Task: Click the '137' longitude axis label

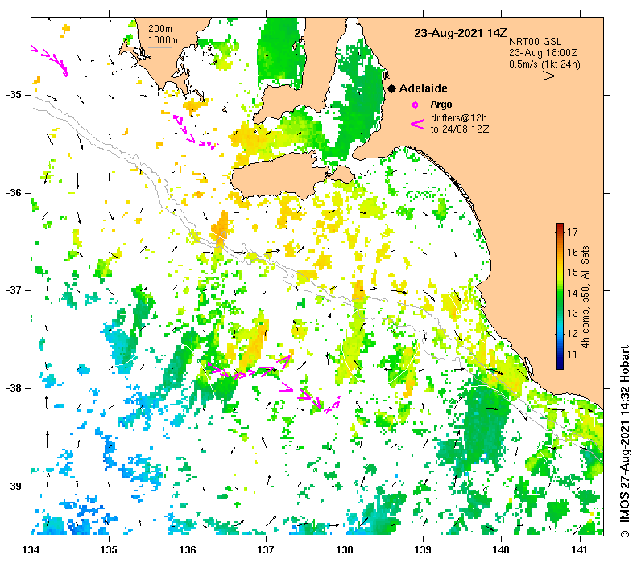Action: click(x=266, y=550)
